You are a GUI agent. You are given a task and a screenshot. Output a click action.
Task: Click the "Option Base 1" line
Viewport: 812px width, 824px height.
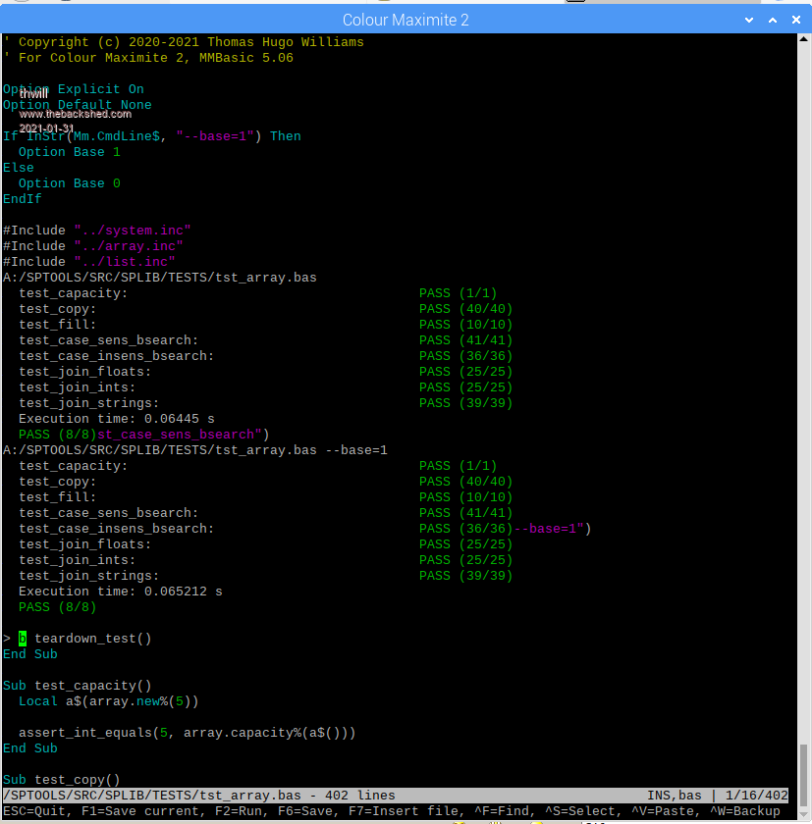pyautogui.click(x=70, y=152)
